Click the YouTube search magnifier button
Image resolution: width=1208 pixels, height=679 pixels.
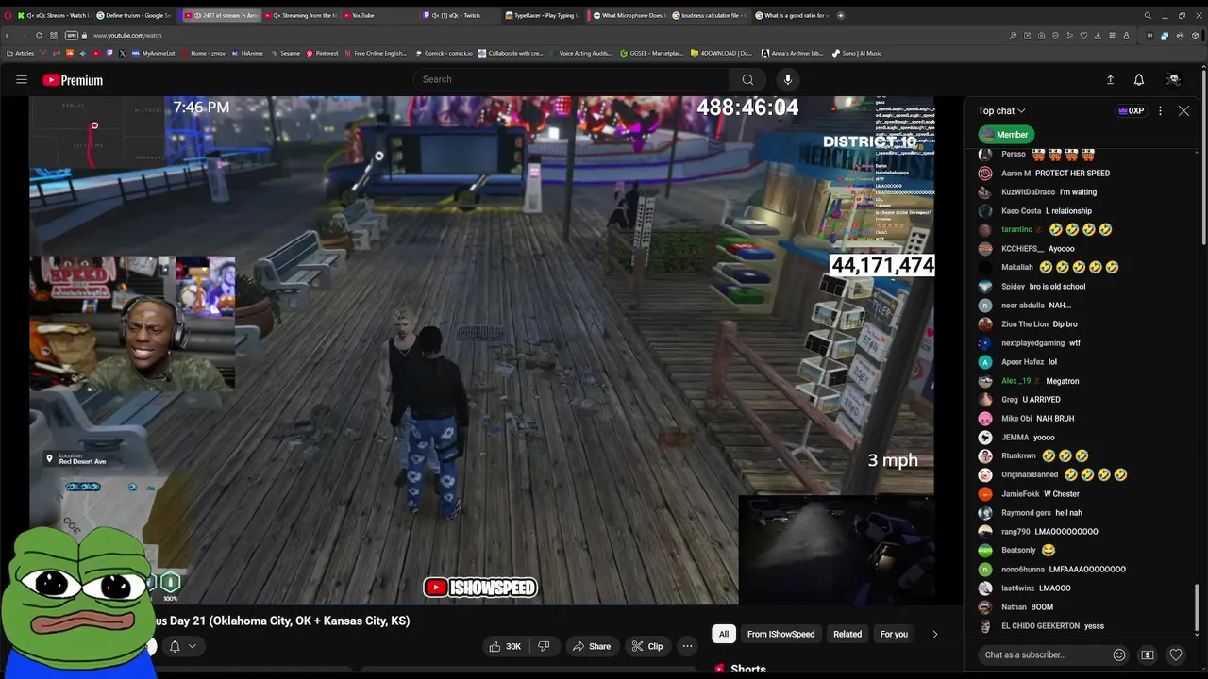pos(747,79)
